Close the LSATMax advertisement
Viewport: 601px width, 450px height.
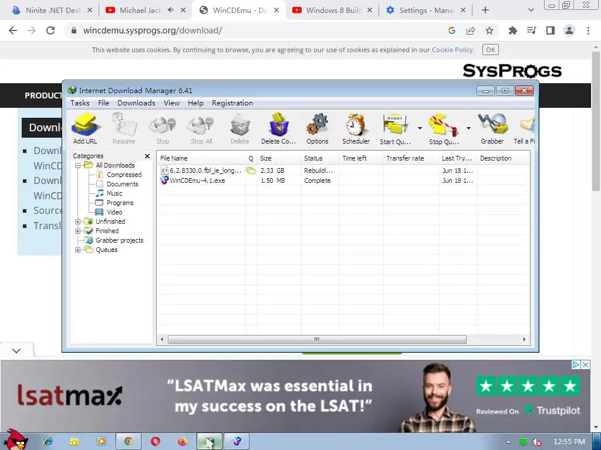coord(585,364)
